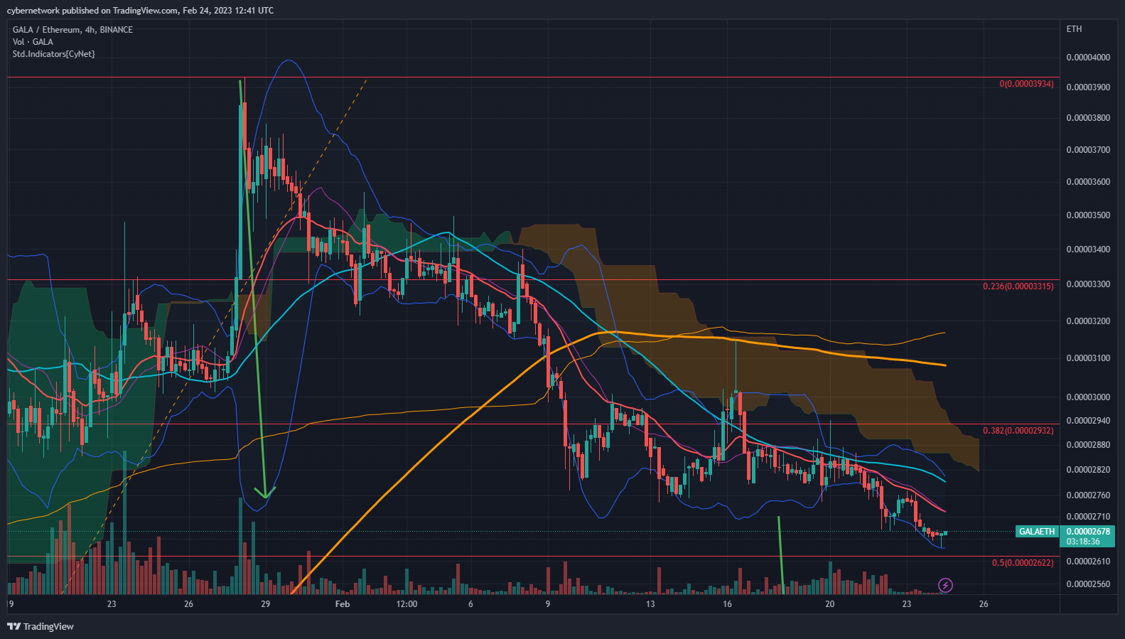Click the Fibonacci 0.5(0.00002622) level label
Screen dimensions: 1125x639
click(1023, 563)
